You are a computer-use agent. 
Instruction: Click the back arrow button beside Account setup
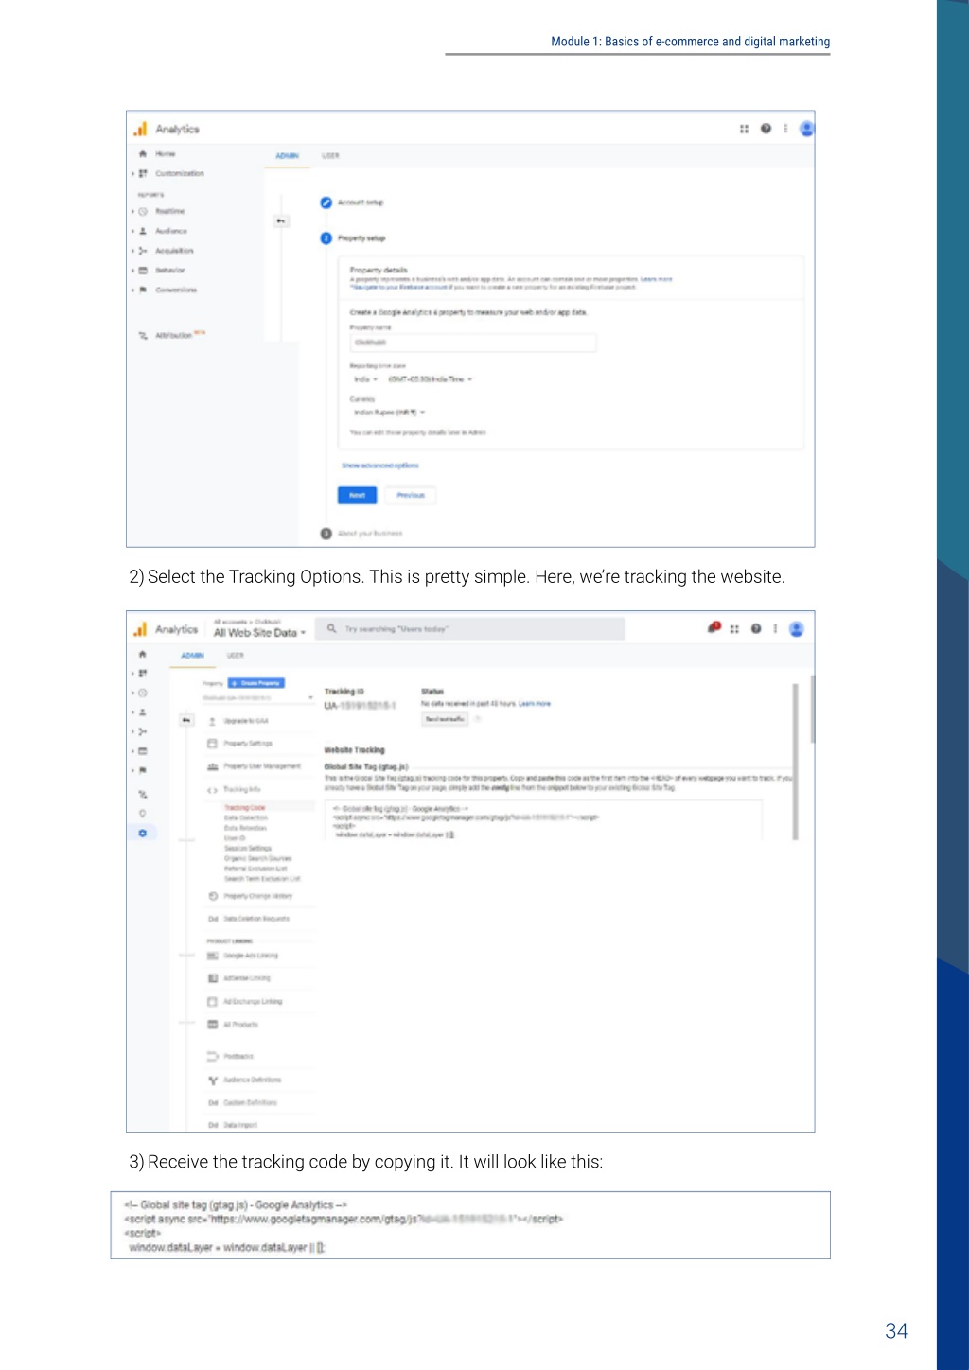point(281,221)
